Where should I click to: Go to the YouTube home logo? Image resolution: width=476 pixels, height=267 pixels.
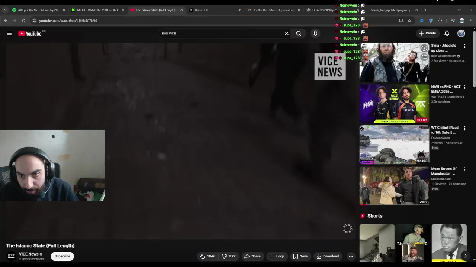click(30, 33)
